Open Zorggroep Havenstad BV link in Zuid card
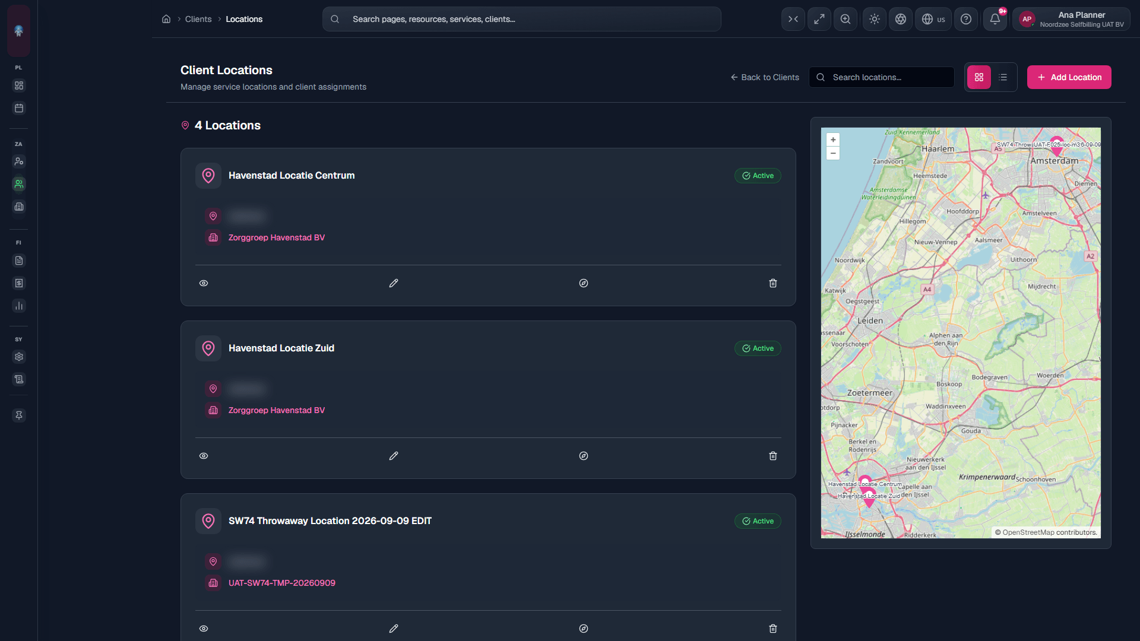The height and width of the screenshot is (641, 1140). pyautogui.click(x=277, y=410)
